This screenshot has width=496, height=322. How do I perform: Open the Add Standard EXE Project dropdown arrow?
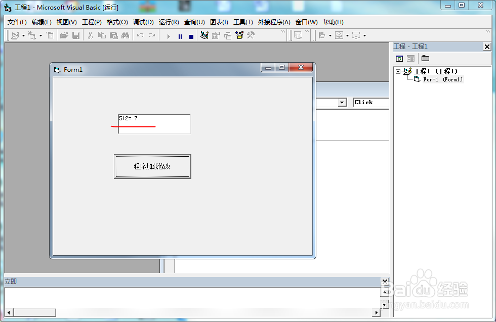(x=23, y=36)
